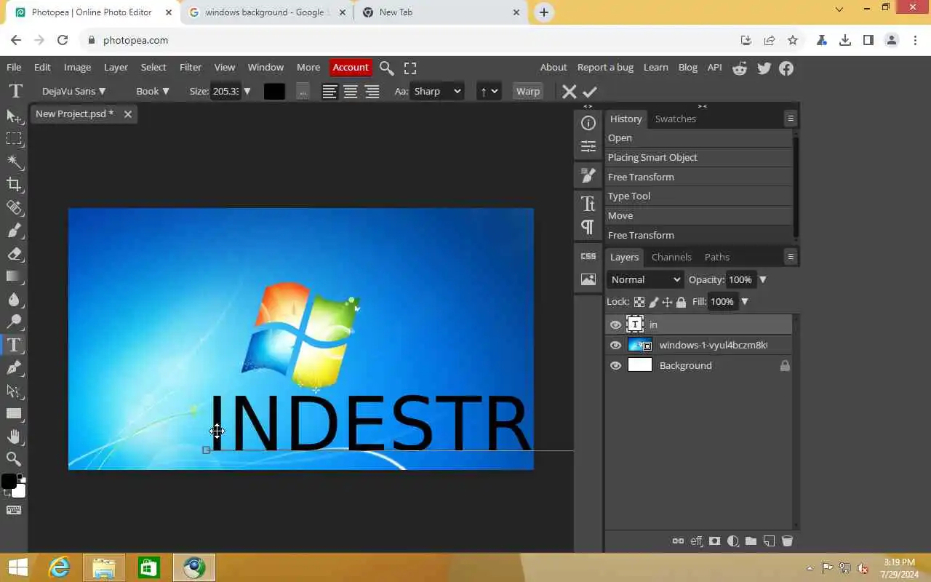This screenshot has height=582, width=931.
Task: Select the Magic Wand tool
Action: (x=14, y=161)
